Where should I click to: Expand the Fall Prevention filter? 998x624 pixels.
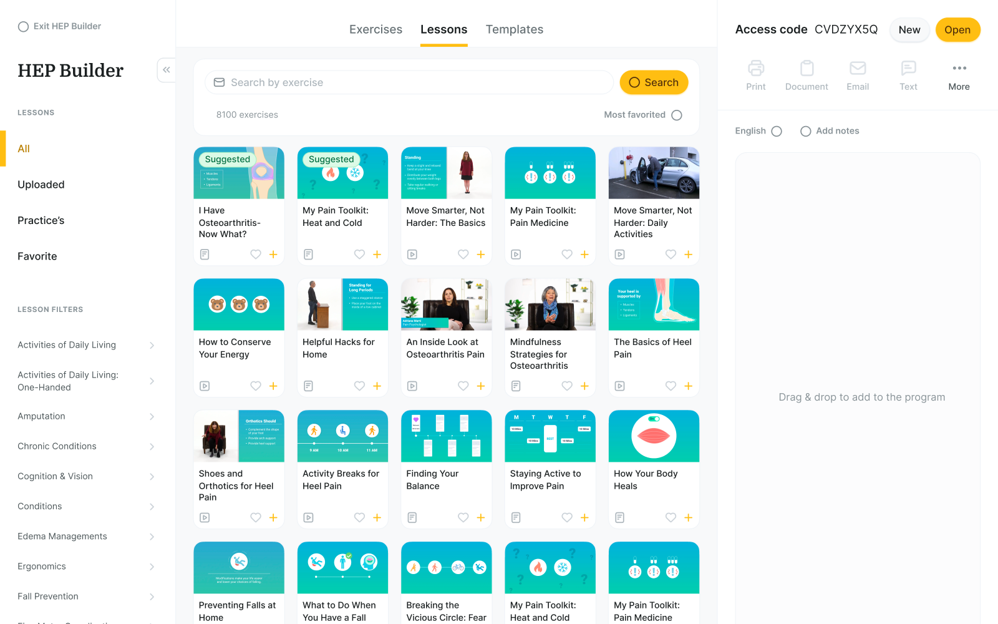152,597
